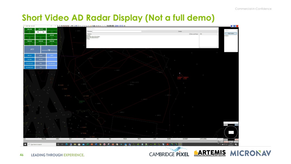Viewport: 291px width, 164px height.
Task: Toggle RX on the TAD146 channel
Action: coord(38,44)
